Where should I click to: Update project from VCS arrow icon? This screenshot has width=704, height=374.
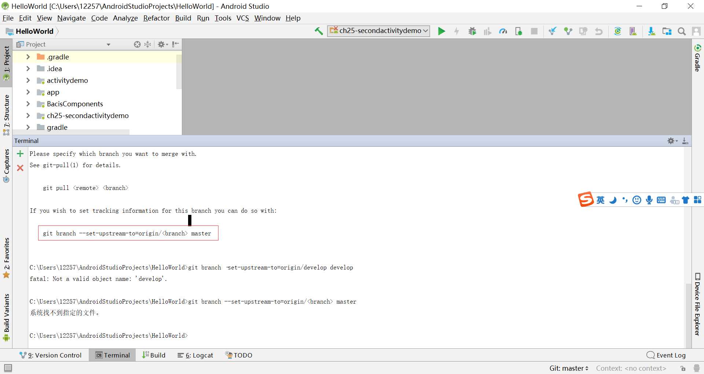tap(552, 31)
